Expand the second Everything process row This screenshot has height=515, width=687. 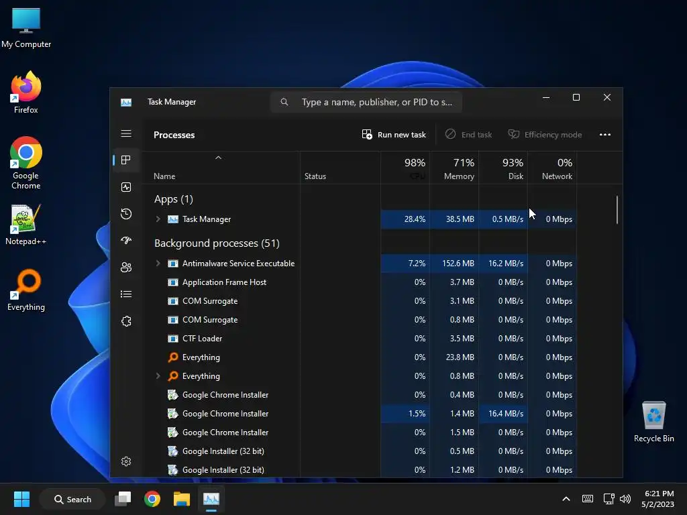158,376
